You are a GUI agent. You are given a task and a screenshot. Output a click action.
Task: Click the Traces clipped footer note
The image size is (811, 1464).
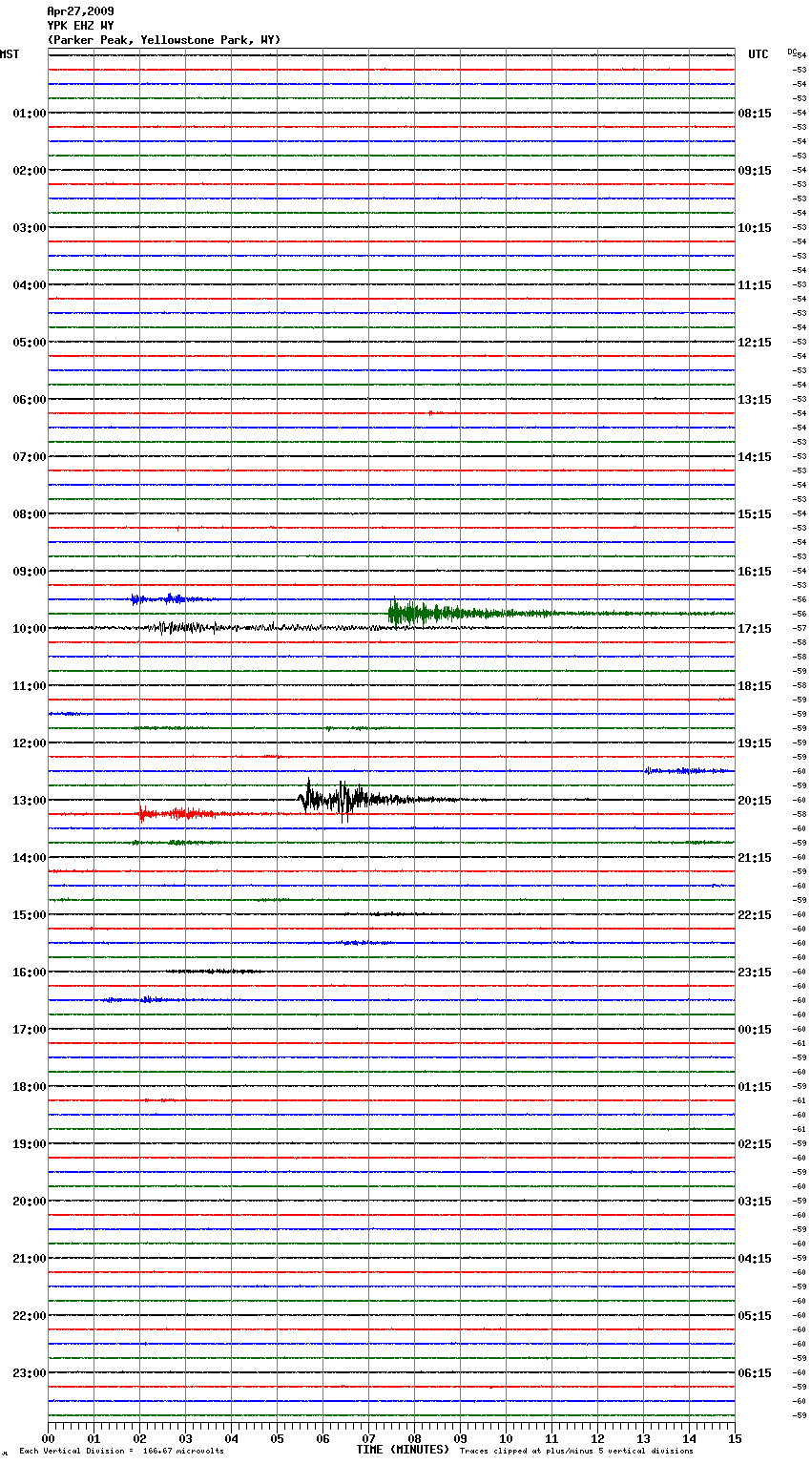pos(577,1452)
